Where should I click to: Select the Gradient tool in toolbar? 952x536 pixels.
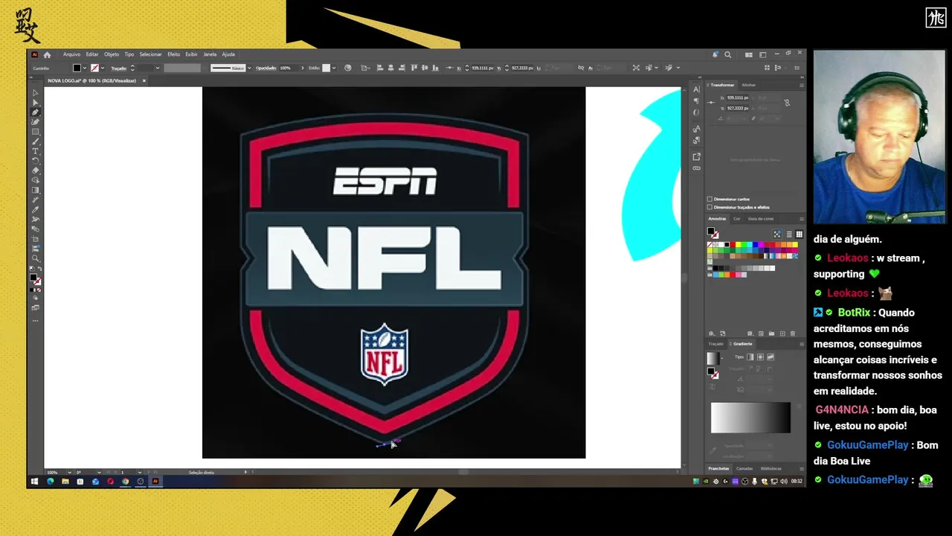pyautogui.click(x=35, y=189)
